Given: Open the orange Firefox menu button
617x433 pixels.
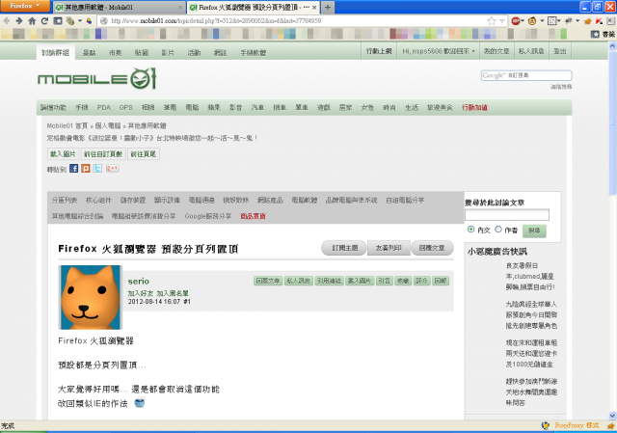Looking at the screenshot, I should pos(25,6).
